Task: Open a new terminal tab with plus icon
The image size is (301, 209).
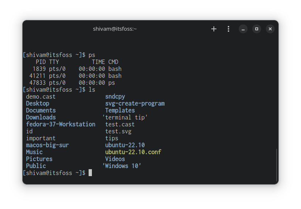Action: point(214,29)
